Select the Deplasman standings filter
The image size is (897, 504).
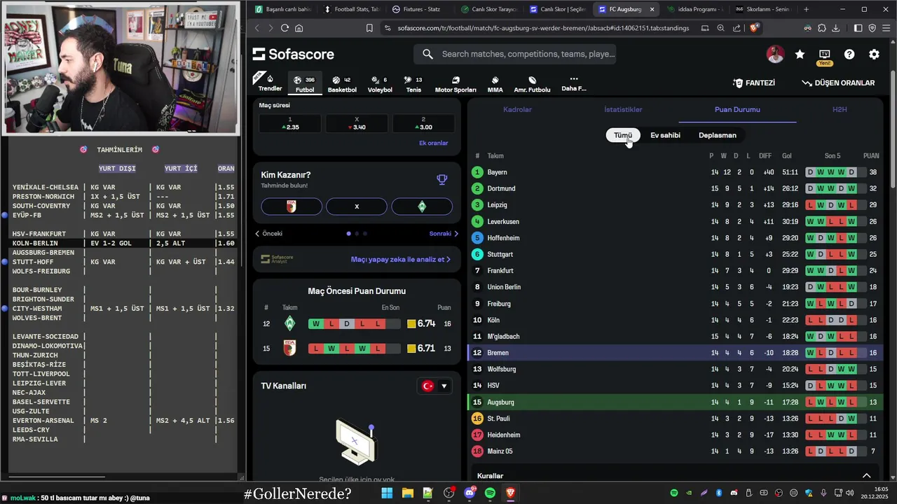tap(718, 135)
